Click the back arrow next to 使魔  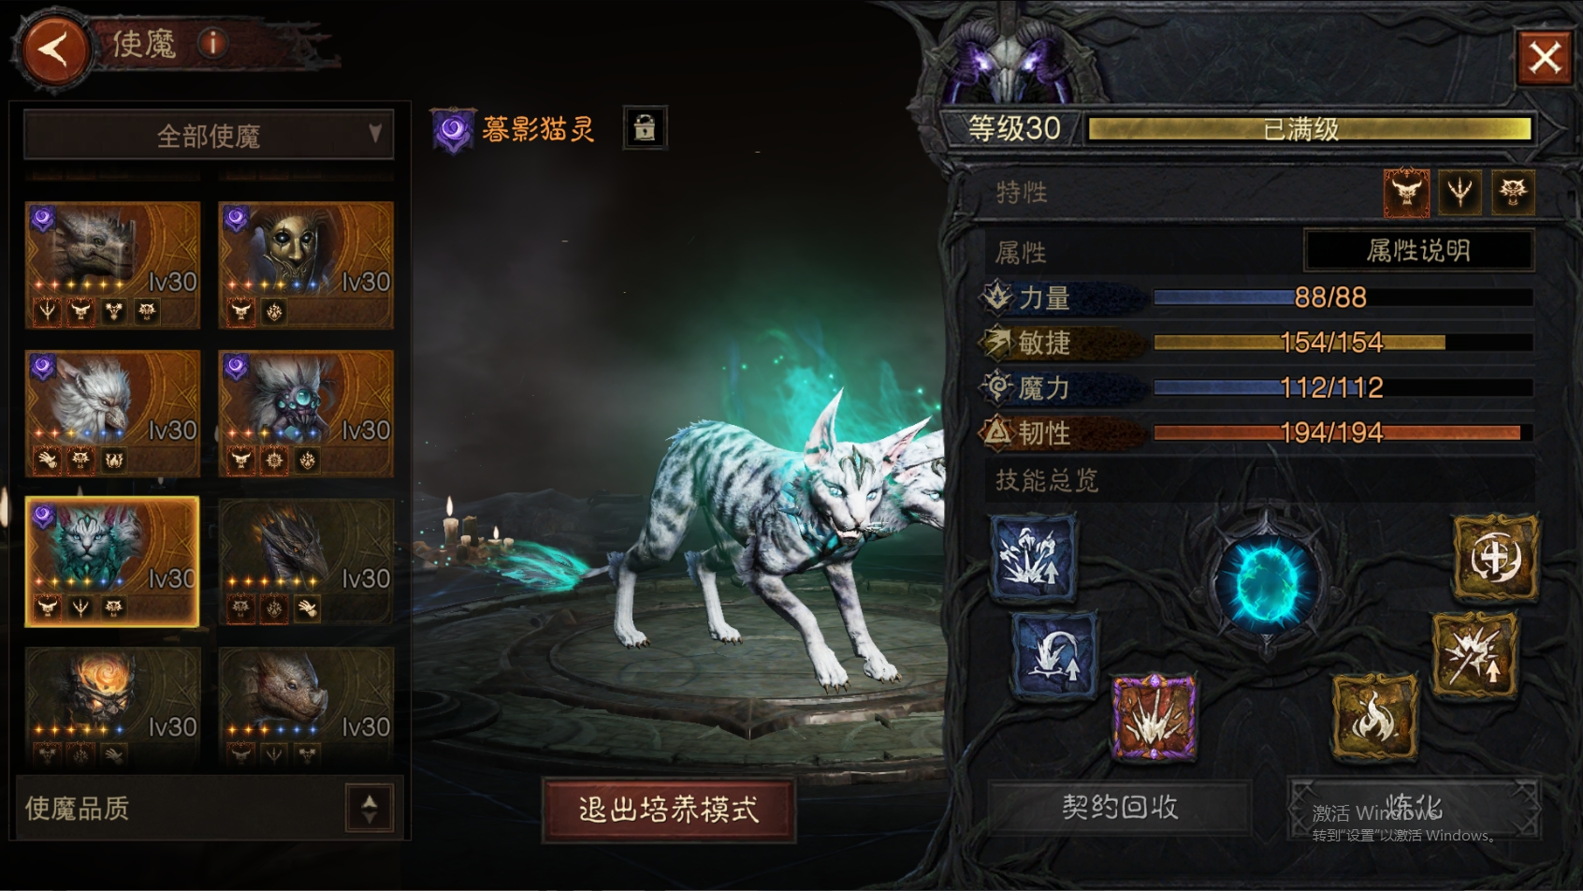pos(53,50)
